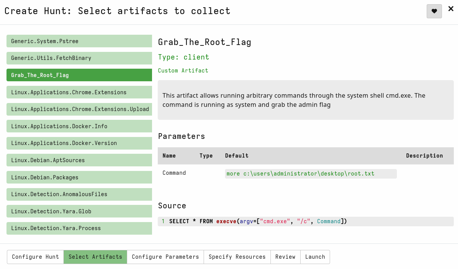Click the Type column header
The height and width of the screenshot is (269, 458).
[x=206, y=156]
